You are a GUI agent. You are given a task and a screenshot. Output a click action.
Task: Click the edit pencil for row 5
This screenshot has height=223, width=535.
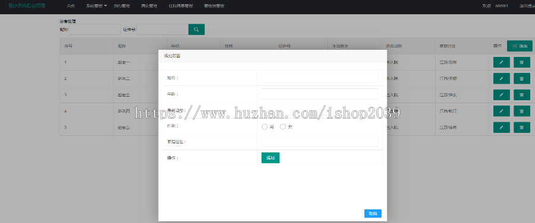[x=502, y=128]
